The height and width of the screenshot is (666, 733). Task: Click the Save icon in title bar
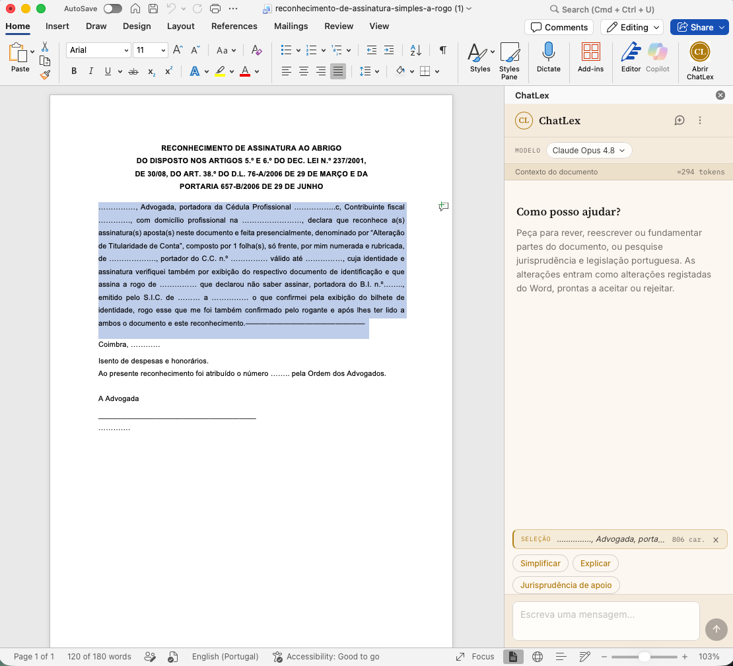[x=153, y=9]
